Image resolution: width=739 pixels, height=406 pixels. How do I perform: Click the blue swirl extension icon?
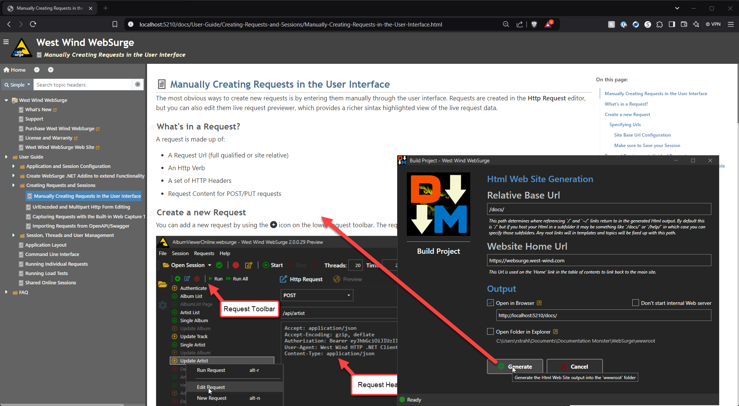point(636,24)
